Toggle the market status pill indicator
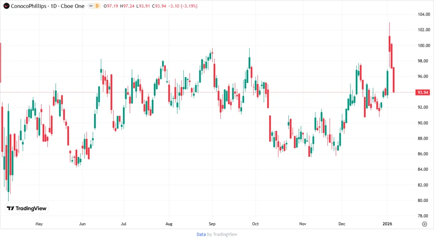This screenshot has width=434, height=240. (91, 6)
